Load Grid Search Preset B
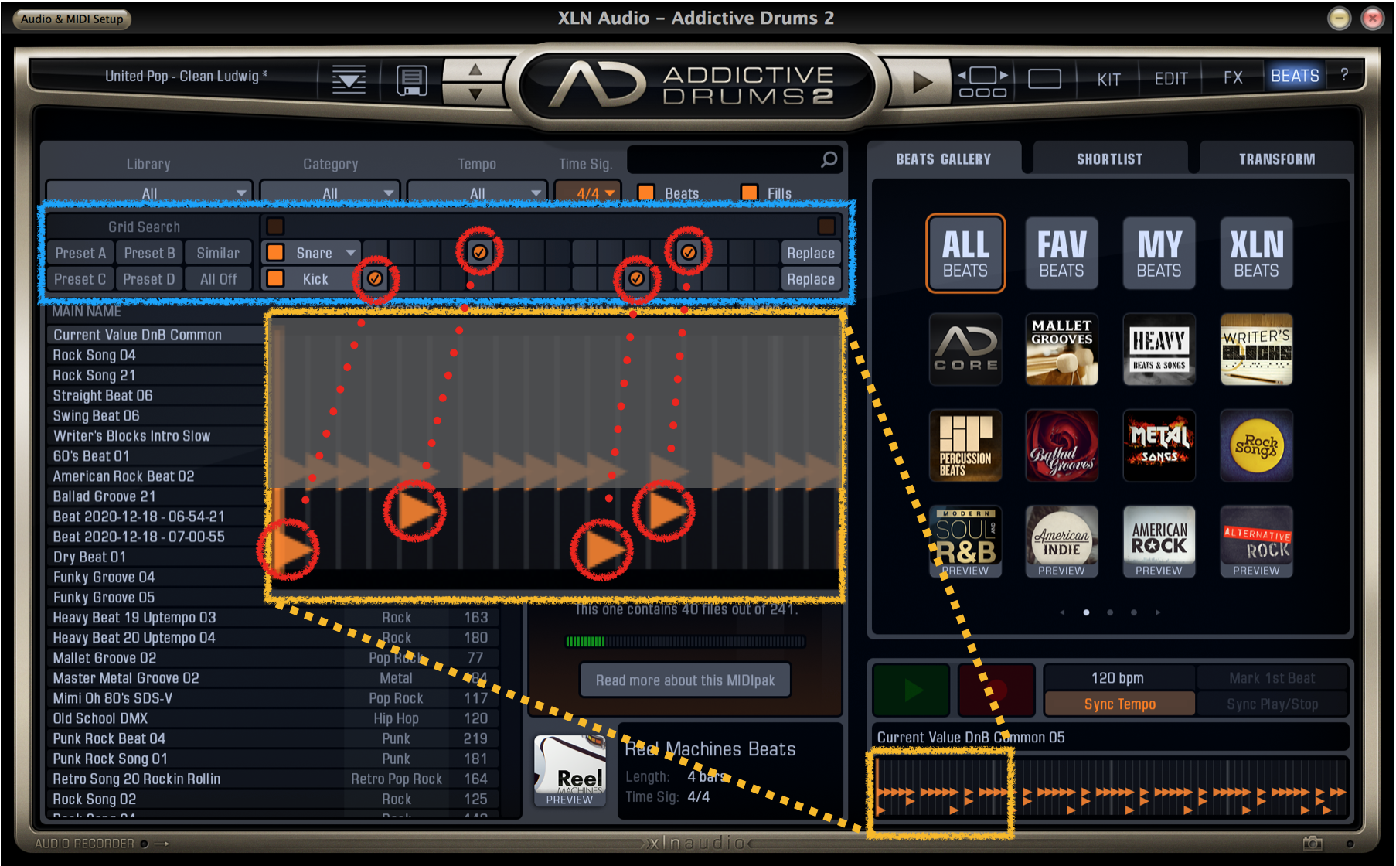The image size is (1396, 866). tap(149, 253)
